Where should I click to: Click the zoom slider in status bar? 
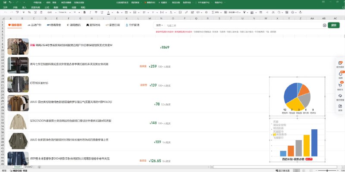(x=327, y=170)
